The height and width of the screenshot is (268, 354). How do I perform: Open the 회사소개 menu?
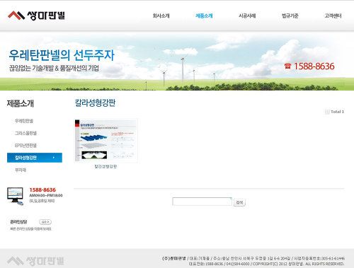pos(161,16)
